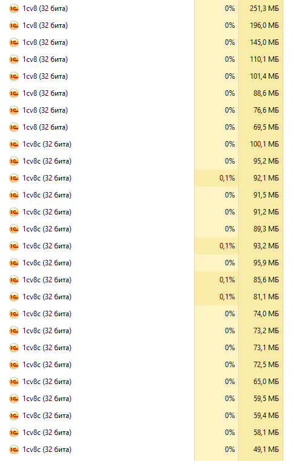The width and height of the screenshot is (299, 461).
Task: Click the 1C icon beside the 110,1 МБ row
Action: tap(14, 59)
